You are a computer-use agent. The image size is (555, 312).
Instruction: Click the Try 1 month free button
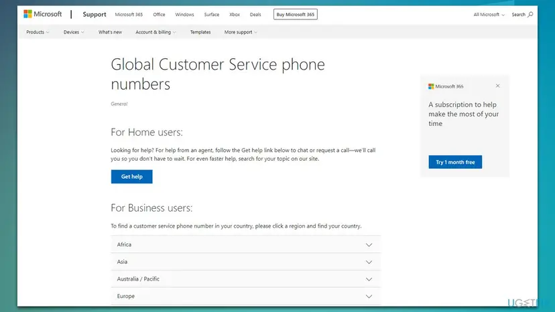[x=455, y=162]
